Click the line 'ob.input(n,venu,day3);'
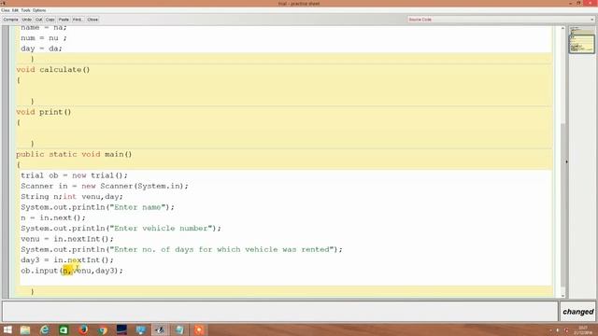The image size is (598, 336). pyautogui.click(x=72, y=271)
